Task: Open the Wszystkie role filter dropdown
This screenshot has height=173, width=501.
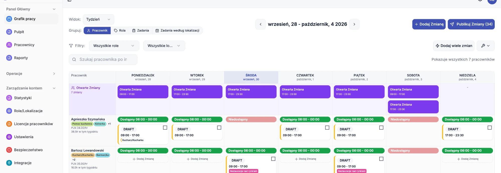Action: [114, 46]
